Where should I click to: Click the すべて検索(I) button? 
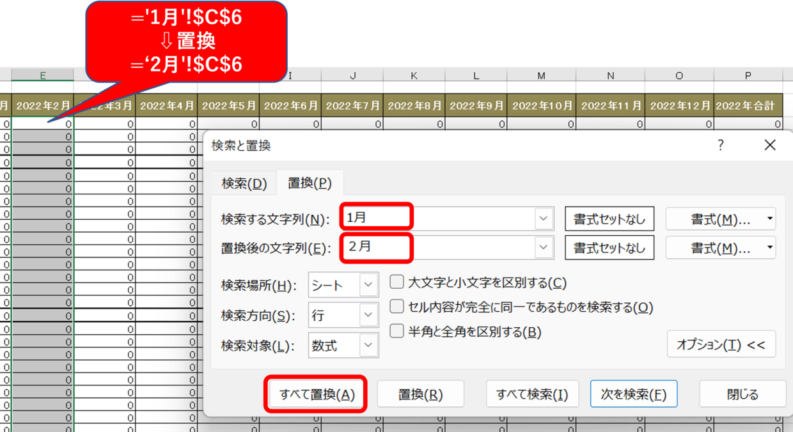pyautogui.click(x=532, y=394)
